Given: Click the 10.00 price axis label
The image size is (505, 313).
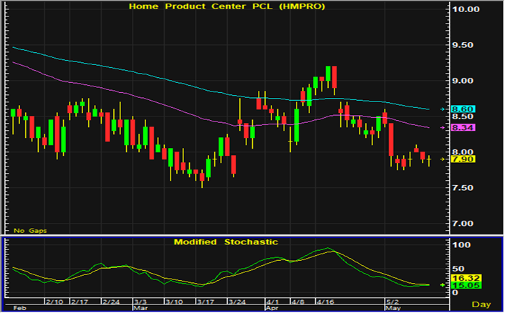Looking at the screenshot, I should (466, 9).
